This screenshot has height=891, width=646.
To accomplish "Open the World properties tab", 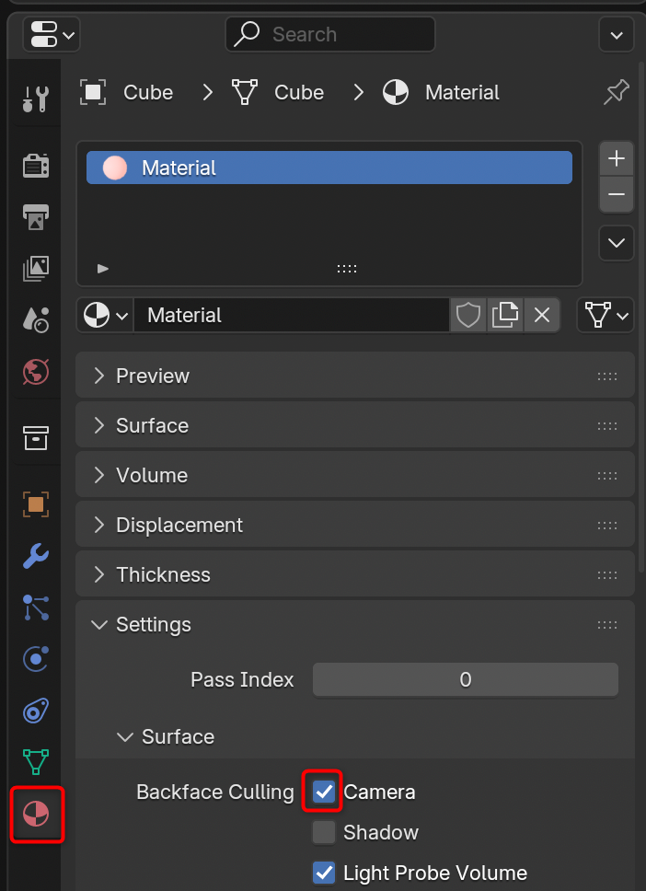I will (x=36, y=371).
